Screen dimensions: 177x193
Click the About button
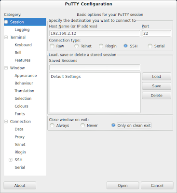tap(20, 185)
